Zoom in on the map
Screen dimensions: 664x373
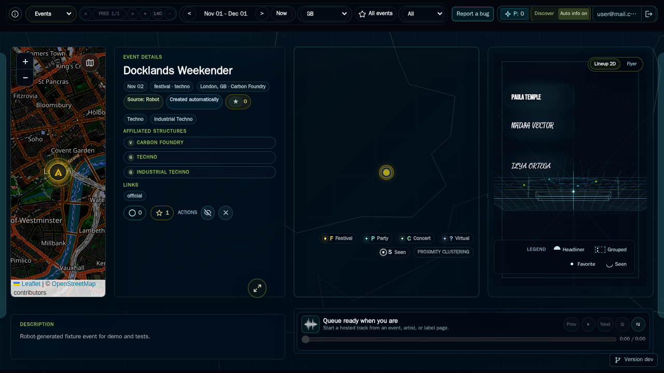coord(25,62)
